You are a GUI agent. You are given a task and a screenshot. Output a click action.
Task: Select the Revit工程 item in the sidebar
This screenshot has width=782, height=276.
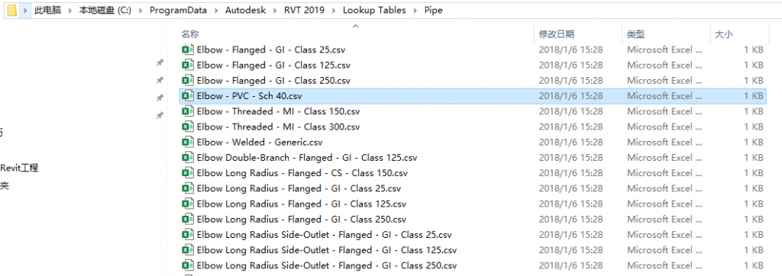(19, 168)
